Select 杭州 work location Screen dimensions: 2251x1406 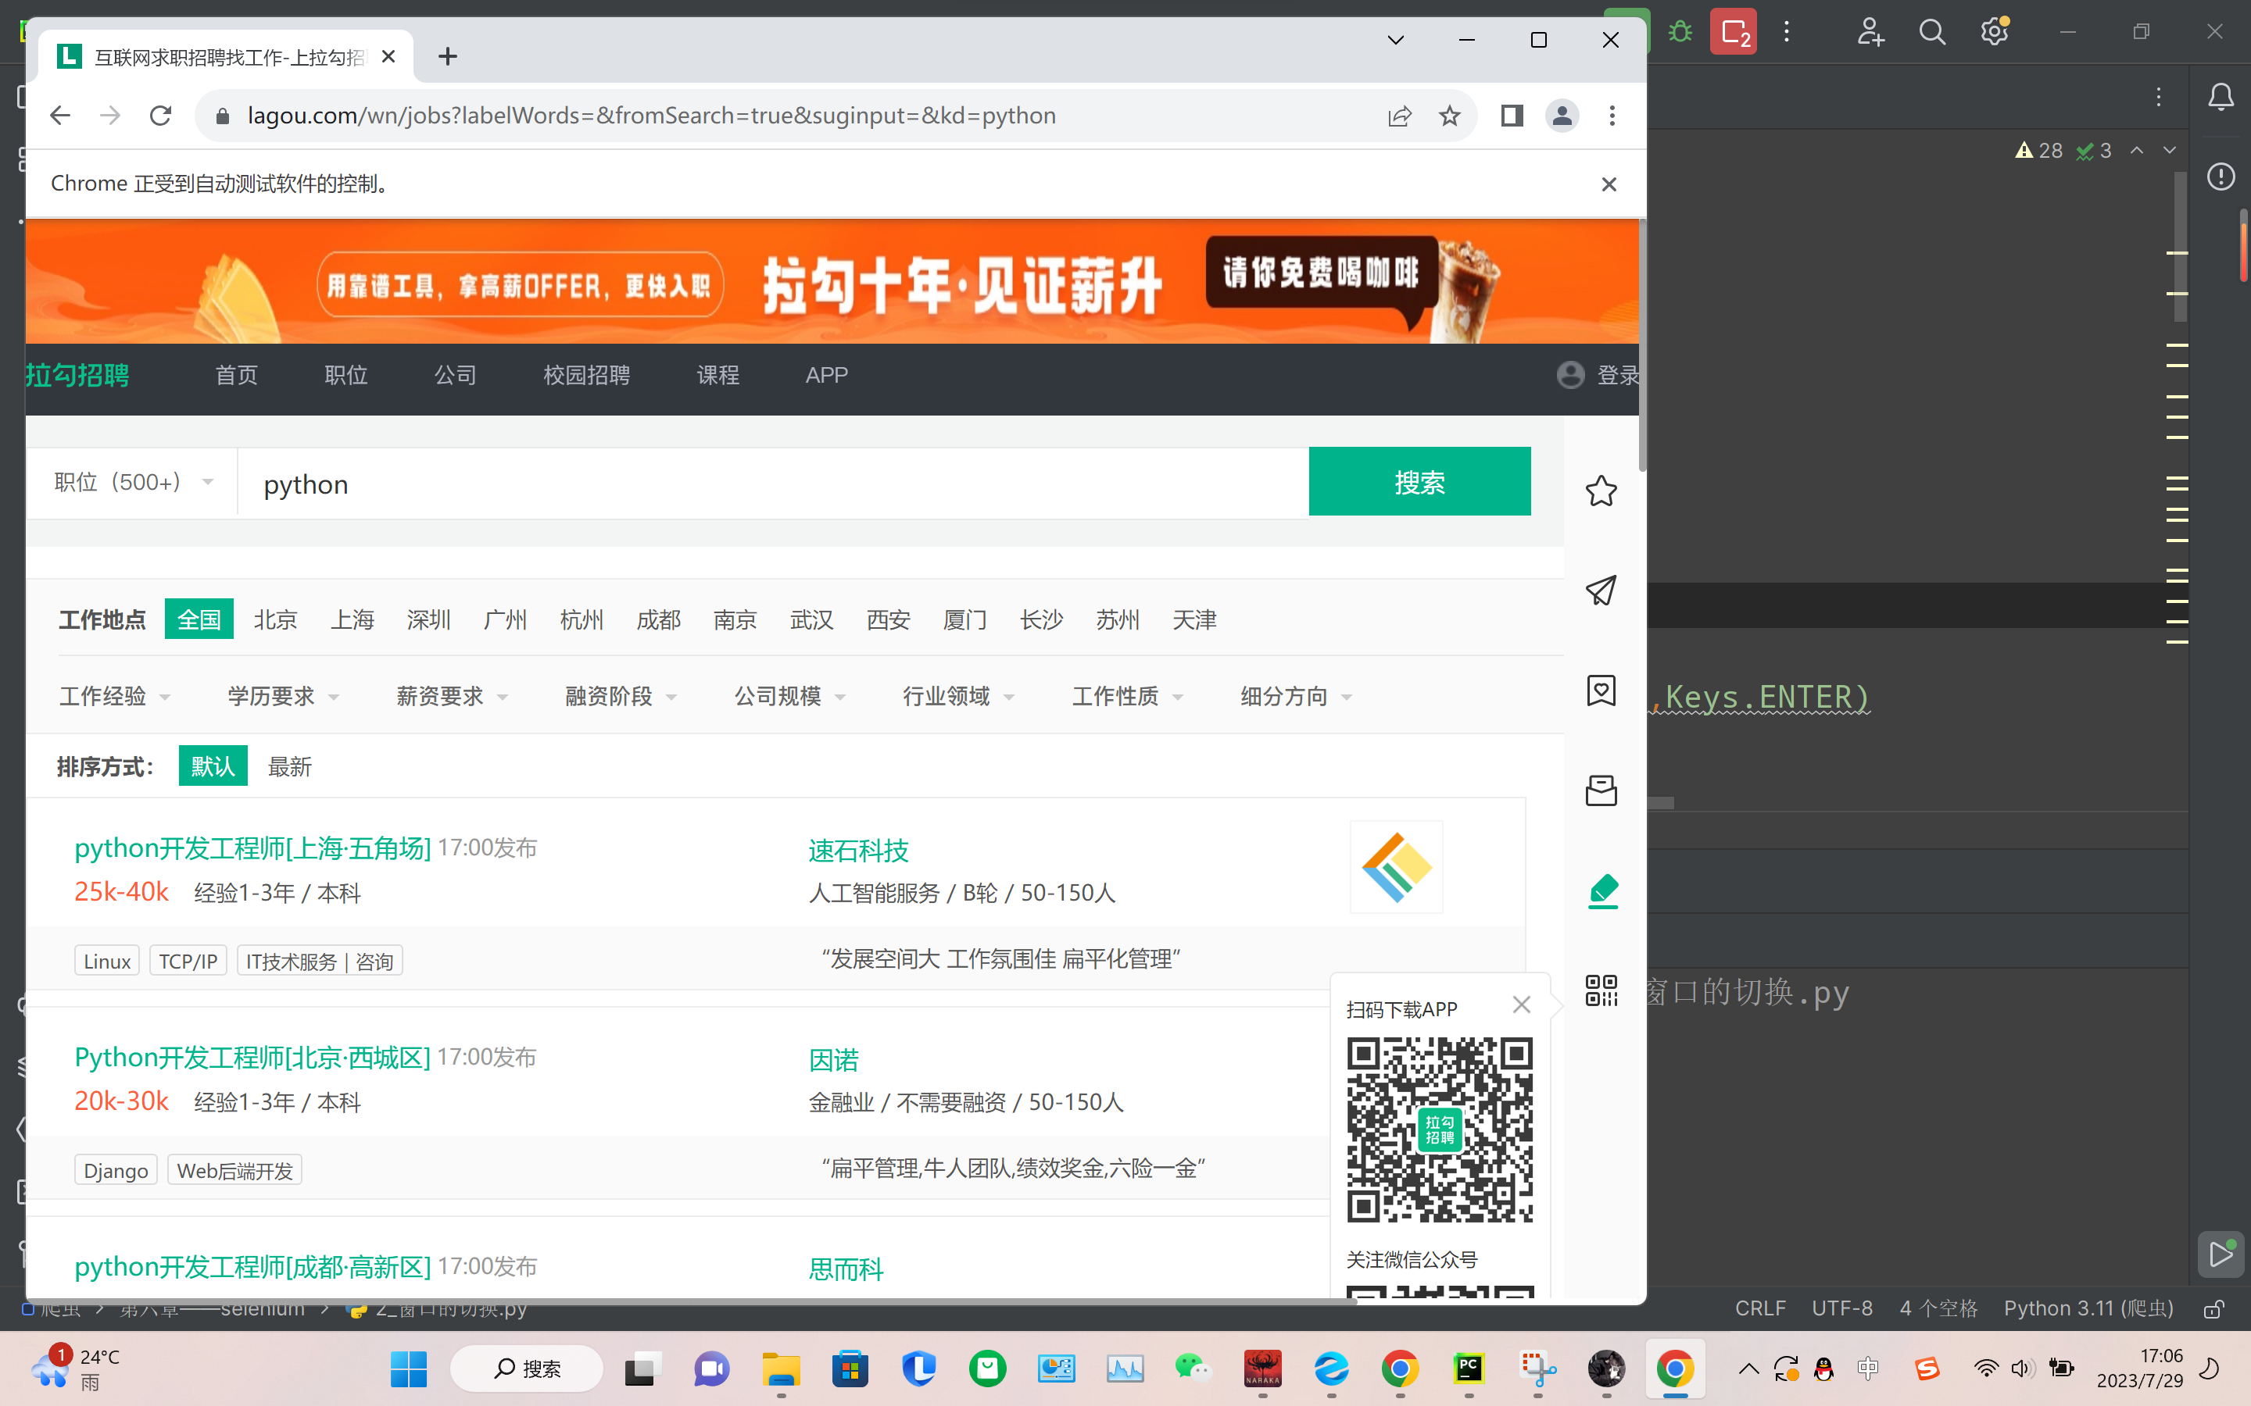[x=582, y=619]
